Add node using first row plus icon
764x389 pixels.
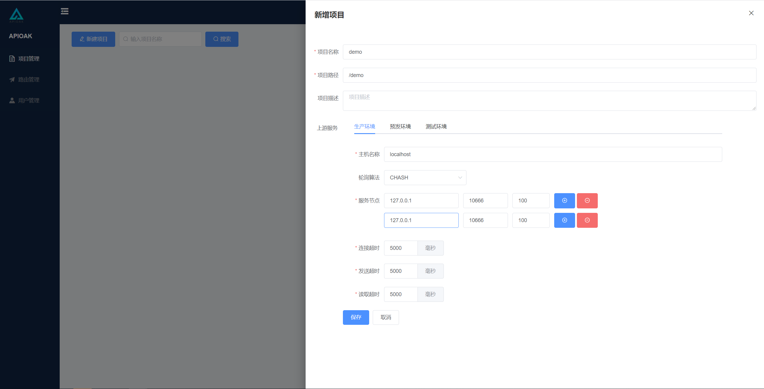pyautogui.click(x=564, y=201)
